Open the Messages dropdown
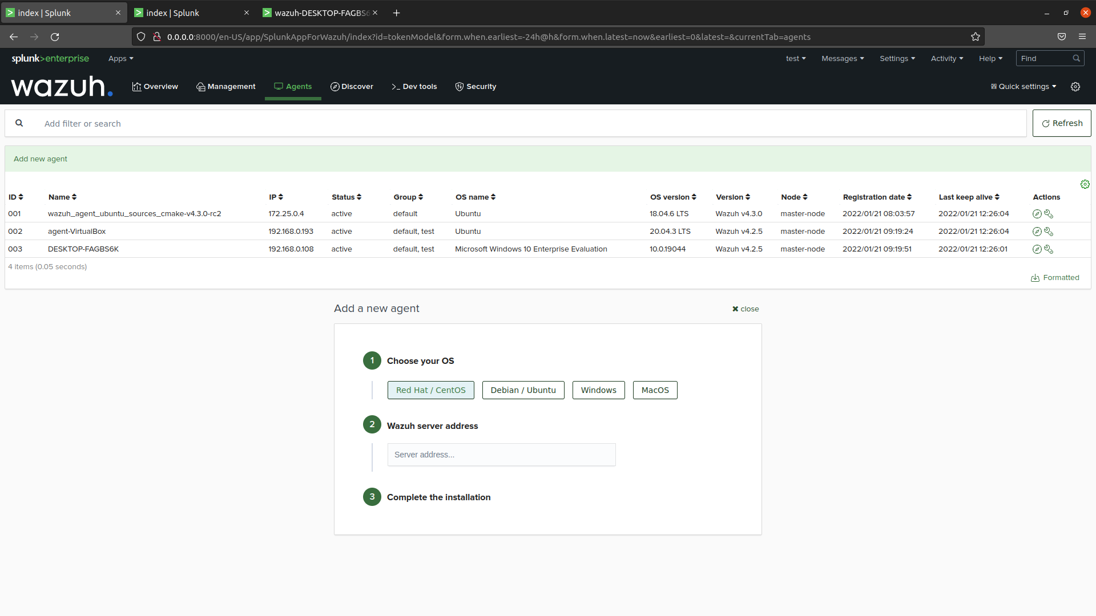Screen dimensions: 1096x616 click(843, 59)
